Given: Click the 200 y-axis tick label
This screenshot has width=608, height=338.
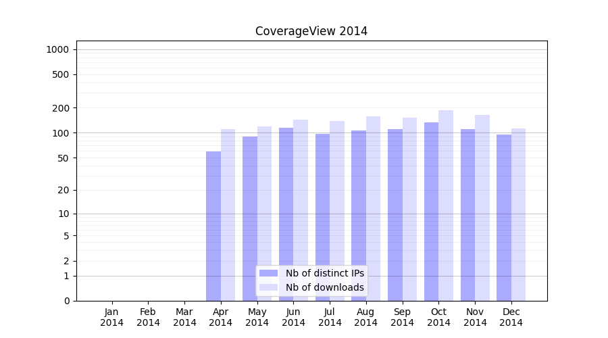Looking at the screenshot, I should pos(62,108).
